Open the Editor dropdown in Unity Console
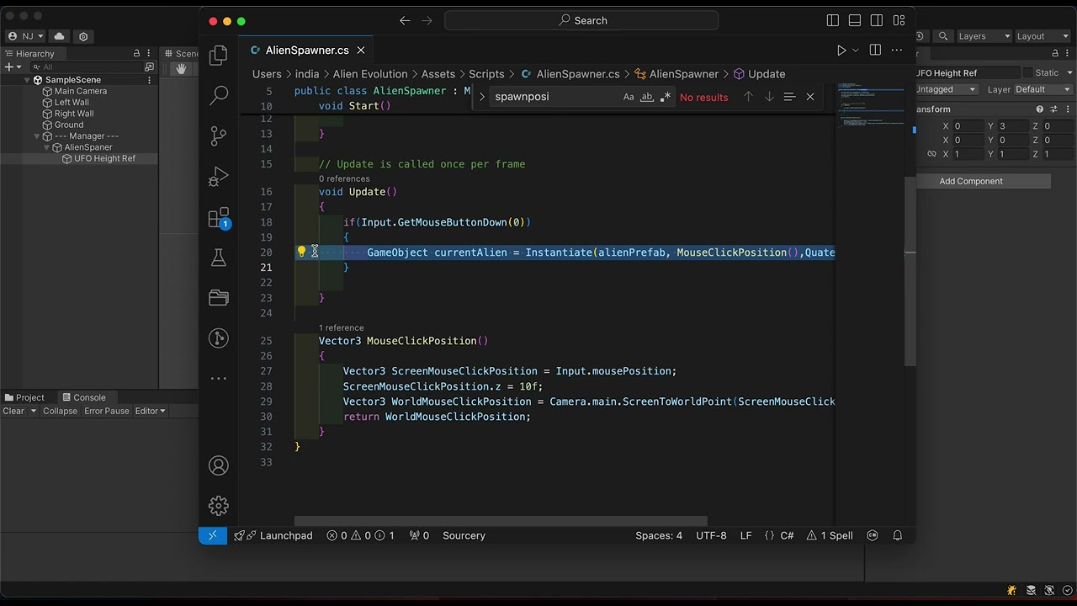The image size is (1077, 606). point(150,411)
